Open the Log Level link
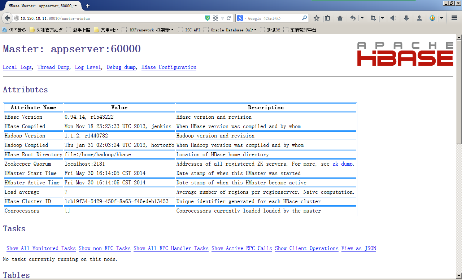This screenshot has width=462, height=280. (88, 67)
